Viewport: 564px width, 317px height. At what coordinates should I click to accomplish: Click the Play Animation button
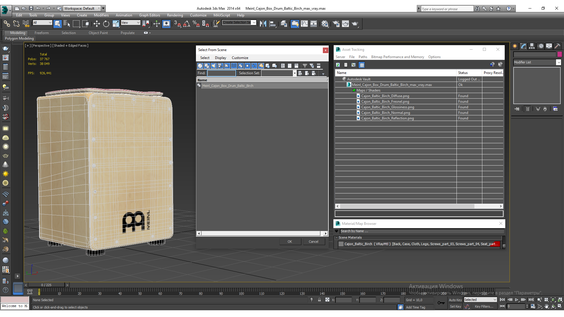tap(517, 300)
